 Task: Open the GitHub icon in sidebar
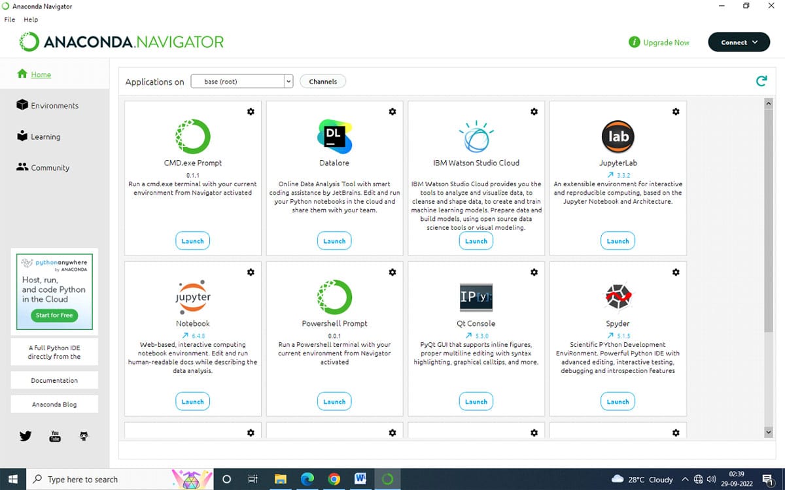point(84,436)
